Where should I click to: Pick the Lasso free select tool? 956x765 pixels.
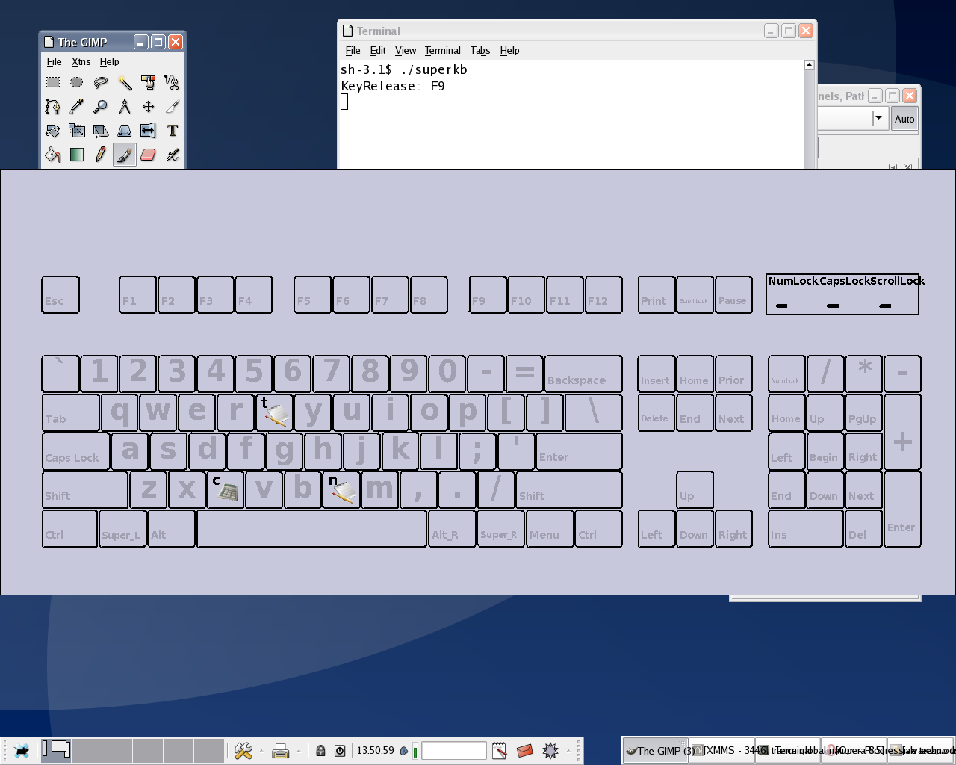[101, 83]
